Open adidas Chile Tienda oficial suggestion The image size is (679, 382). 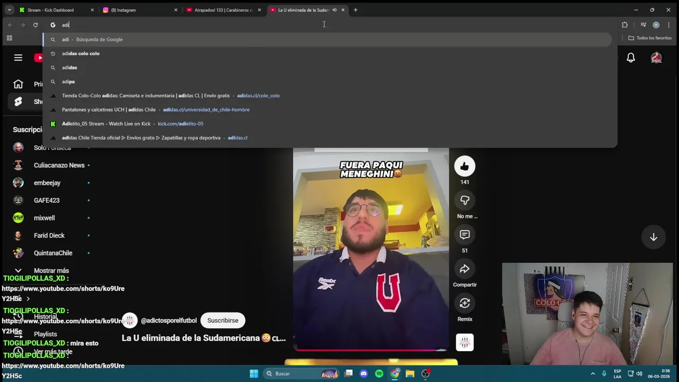pos(327,138)
